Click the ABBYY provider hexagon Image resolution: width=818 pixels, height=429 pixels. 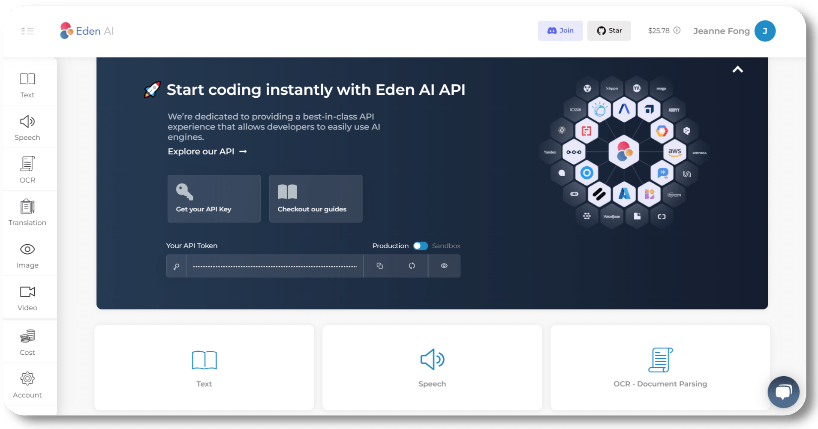[x=674, y=110]
